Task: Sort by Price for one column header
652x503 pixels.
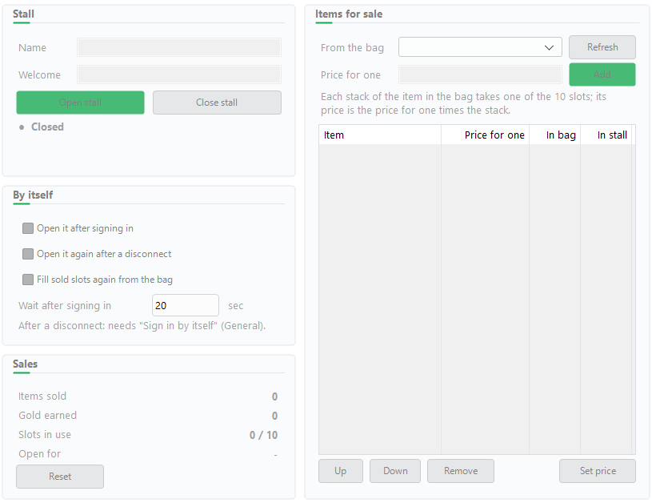Action: 485,135
